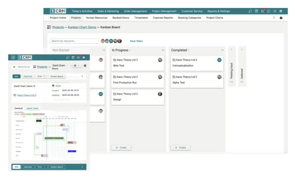Collapse the In Progress column
This screenshot has width=296, height=179.
click(x=163, y=50)
